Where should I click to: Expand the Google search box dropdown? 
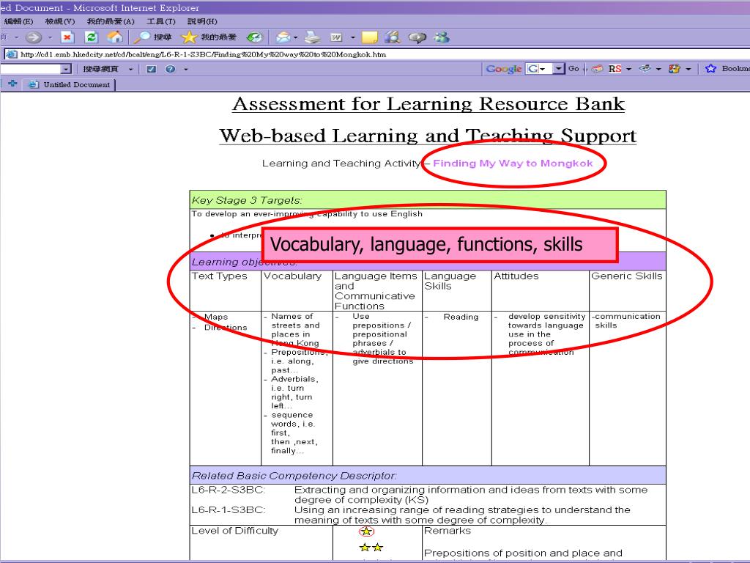click(560, 69)
